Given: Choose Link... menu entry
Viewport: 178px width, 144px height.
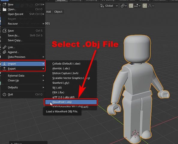Looking at the screenshot, I should (23, 47).
